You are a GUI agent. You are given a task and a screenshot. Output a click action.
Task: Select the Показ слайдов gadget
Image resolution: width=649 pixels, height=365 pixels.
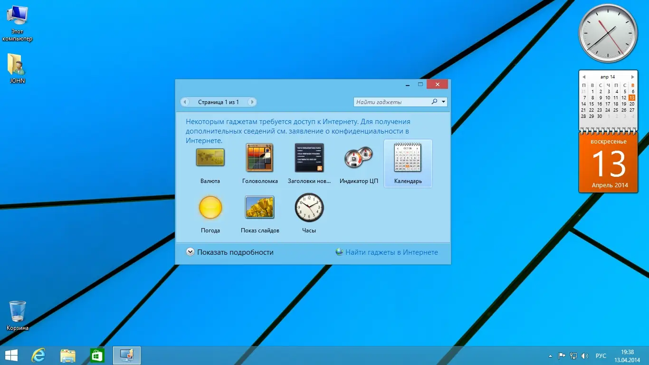tap(259, 208)
